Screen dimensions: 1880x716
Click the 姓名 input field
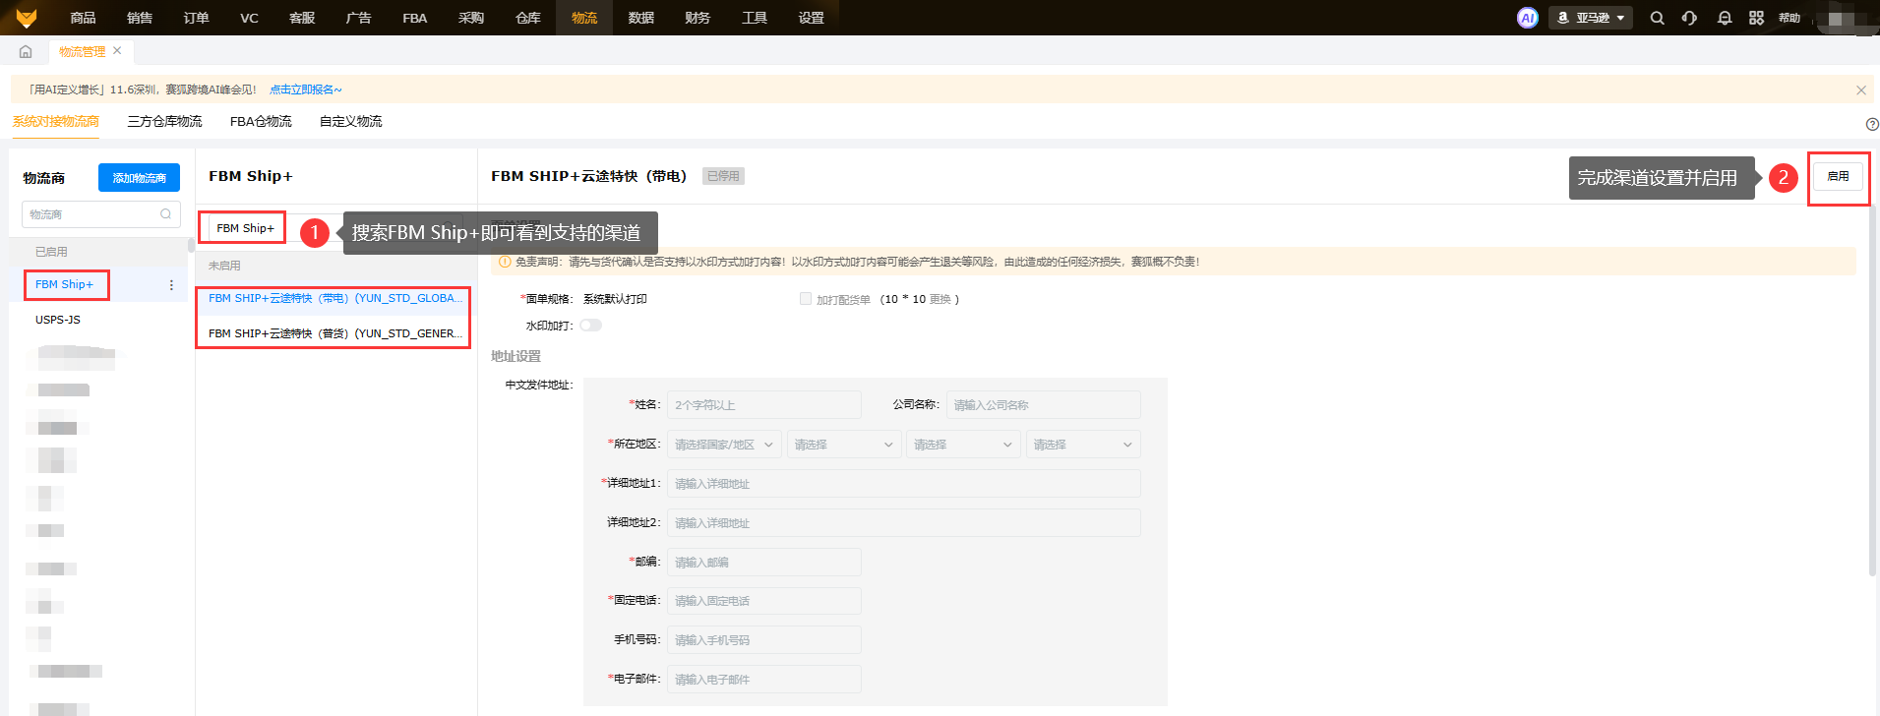tap(763, 405)
